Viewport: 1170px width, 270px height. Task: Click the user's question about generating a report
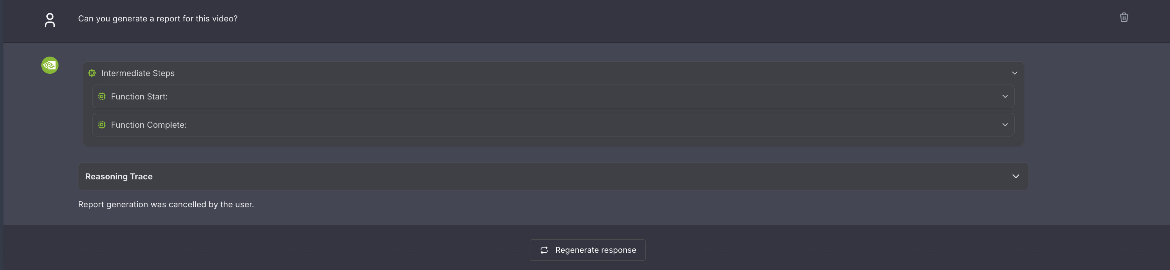coord(157,19)
